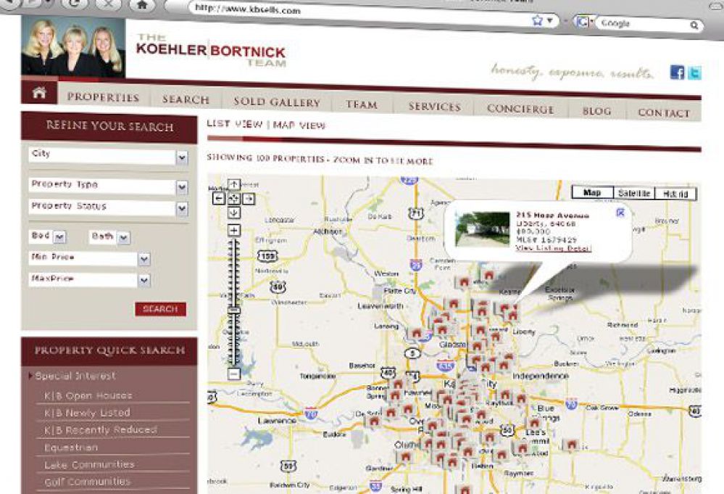The image size is (724, 494).
Task: Bookmark this page with the star icon
Action: pos(537,20)
